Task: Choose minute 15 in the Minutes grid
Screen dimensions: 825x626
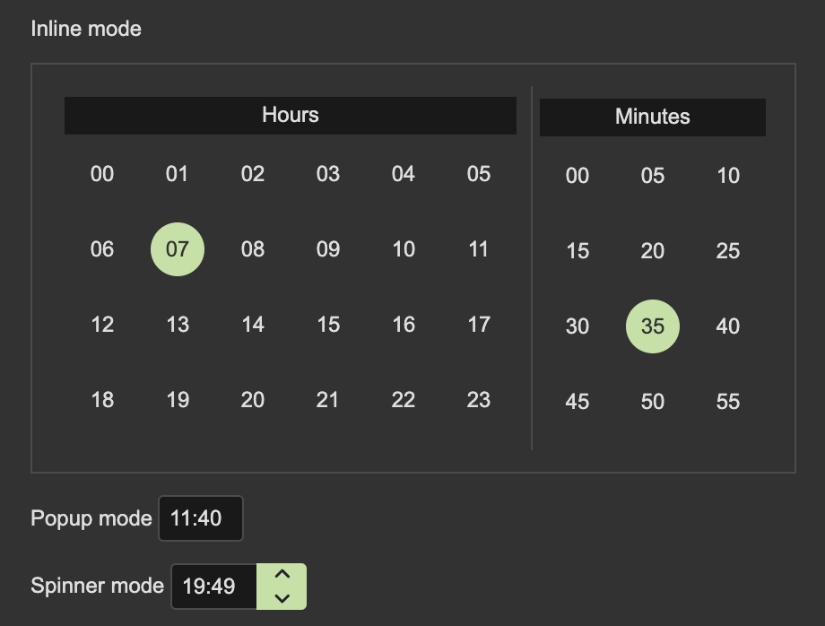Action: coord(577,251)
